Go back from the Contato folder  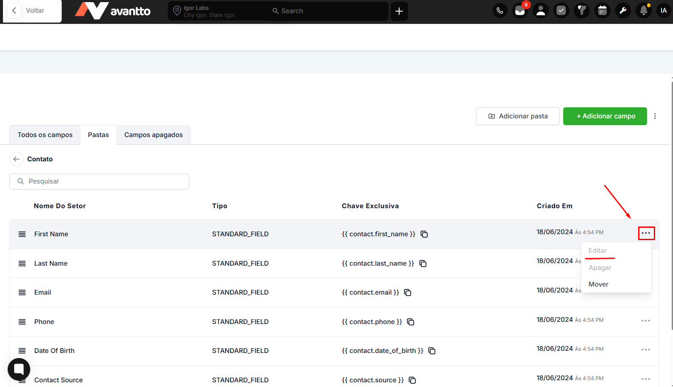point(16,159)
